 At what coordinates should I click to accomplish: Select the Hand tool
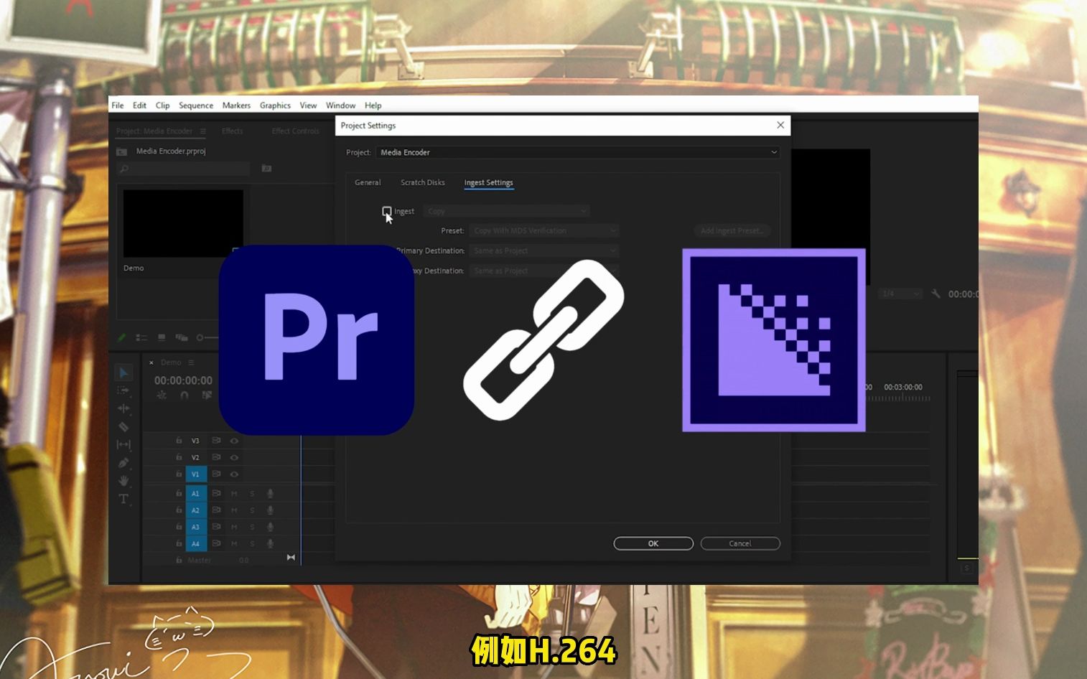pos(123,480)
